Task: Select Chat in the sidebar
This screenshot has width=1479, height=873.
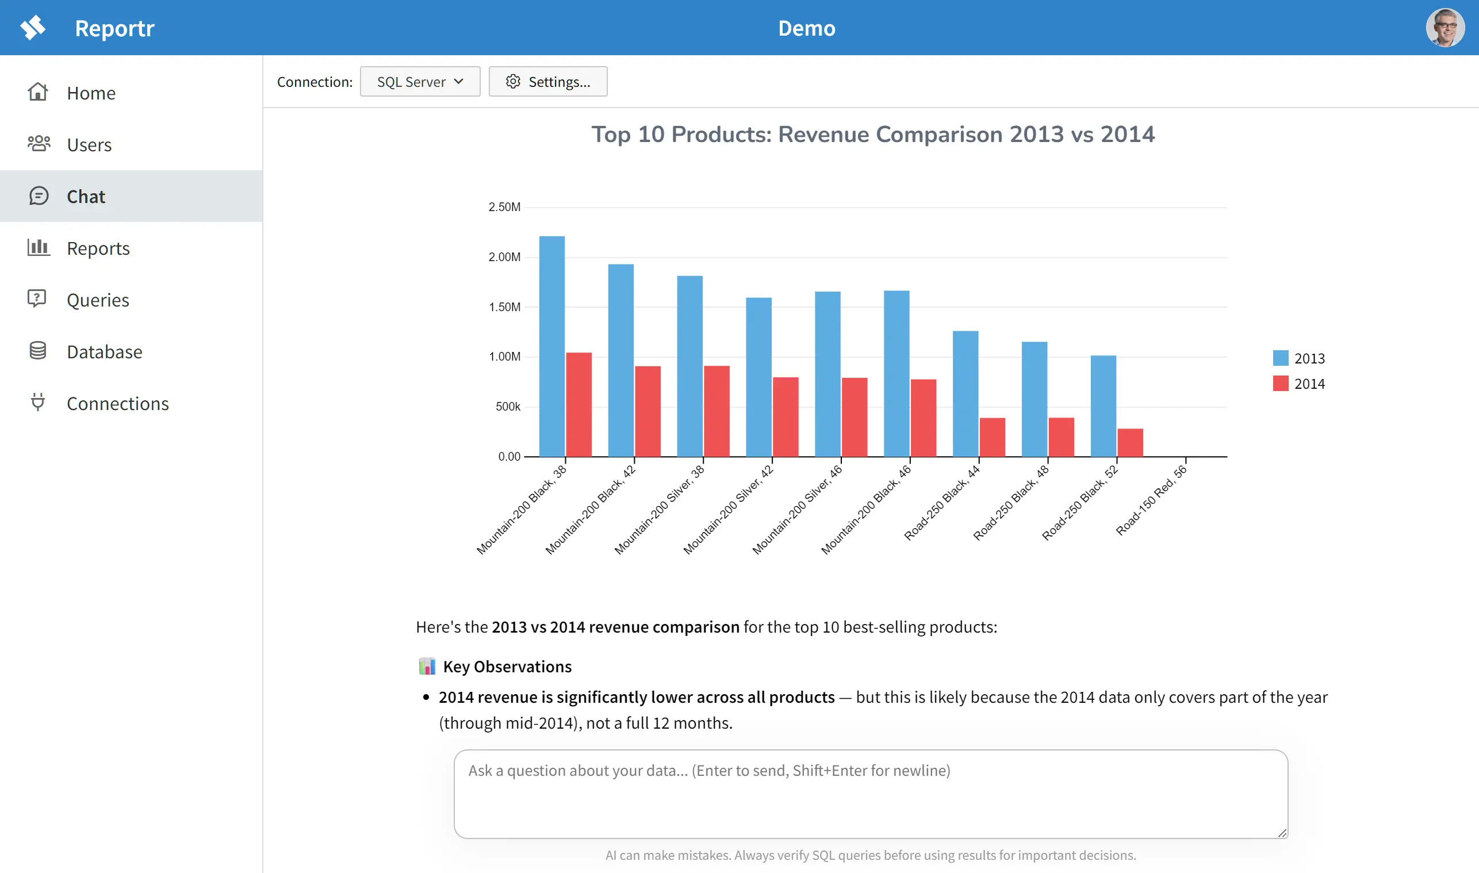Action: [131, 196]
